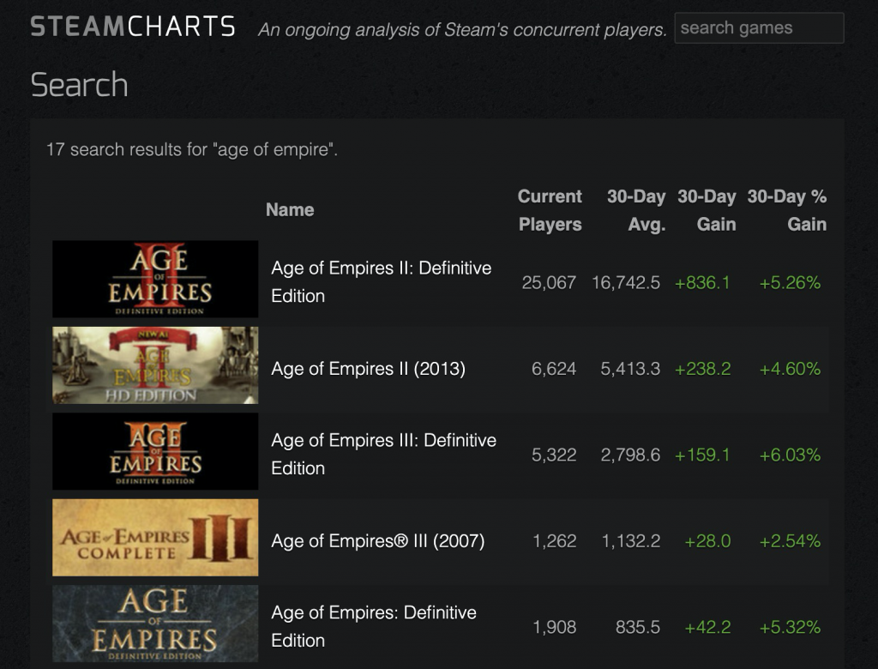Open Age of Empires III Complete thumbnail
Viewport: 878px width, 669px height.
155,538
